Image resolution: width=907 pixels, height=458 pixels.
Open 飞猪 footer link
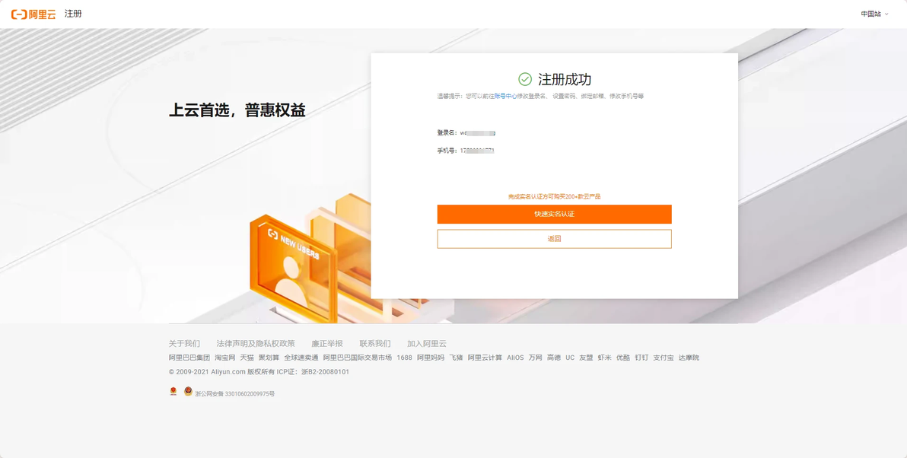point(457,358)
